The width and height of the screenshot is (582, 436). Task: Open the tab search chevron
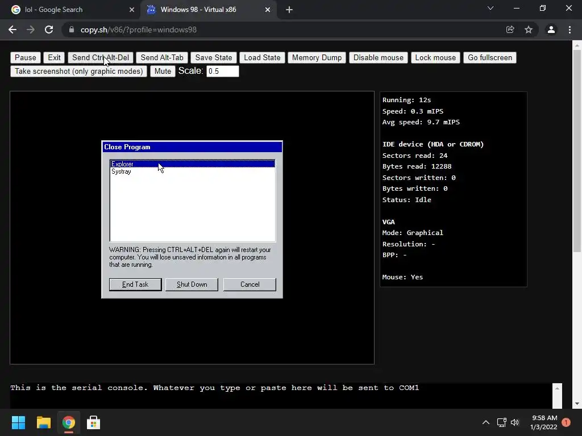[x=490, y=8]
